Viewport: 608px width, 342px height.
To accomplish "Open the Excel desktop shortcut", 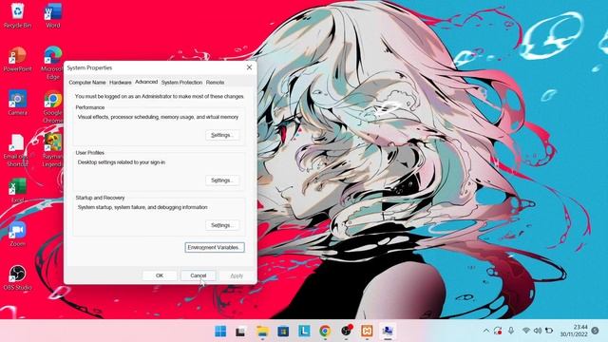I will pyautogui.click(x=17, y=190).
